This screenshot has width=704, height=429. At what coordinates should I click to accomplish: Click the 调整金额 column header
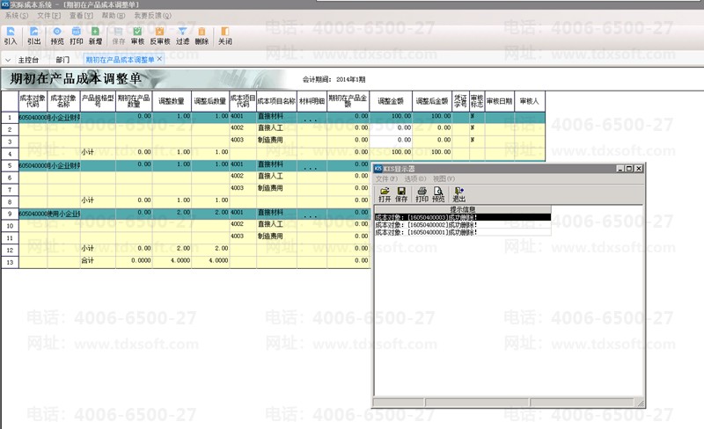391,101
